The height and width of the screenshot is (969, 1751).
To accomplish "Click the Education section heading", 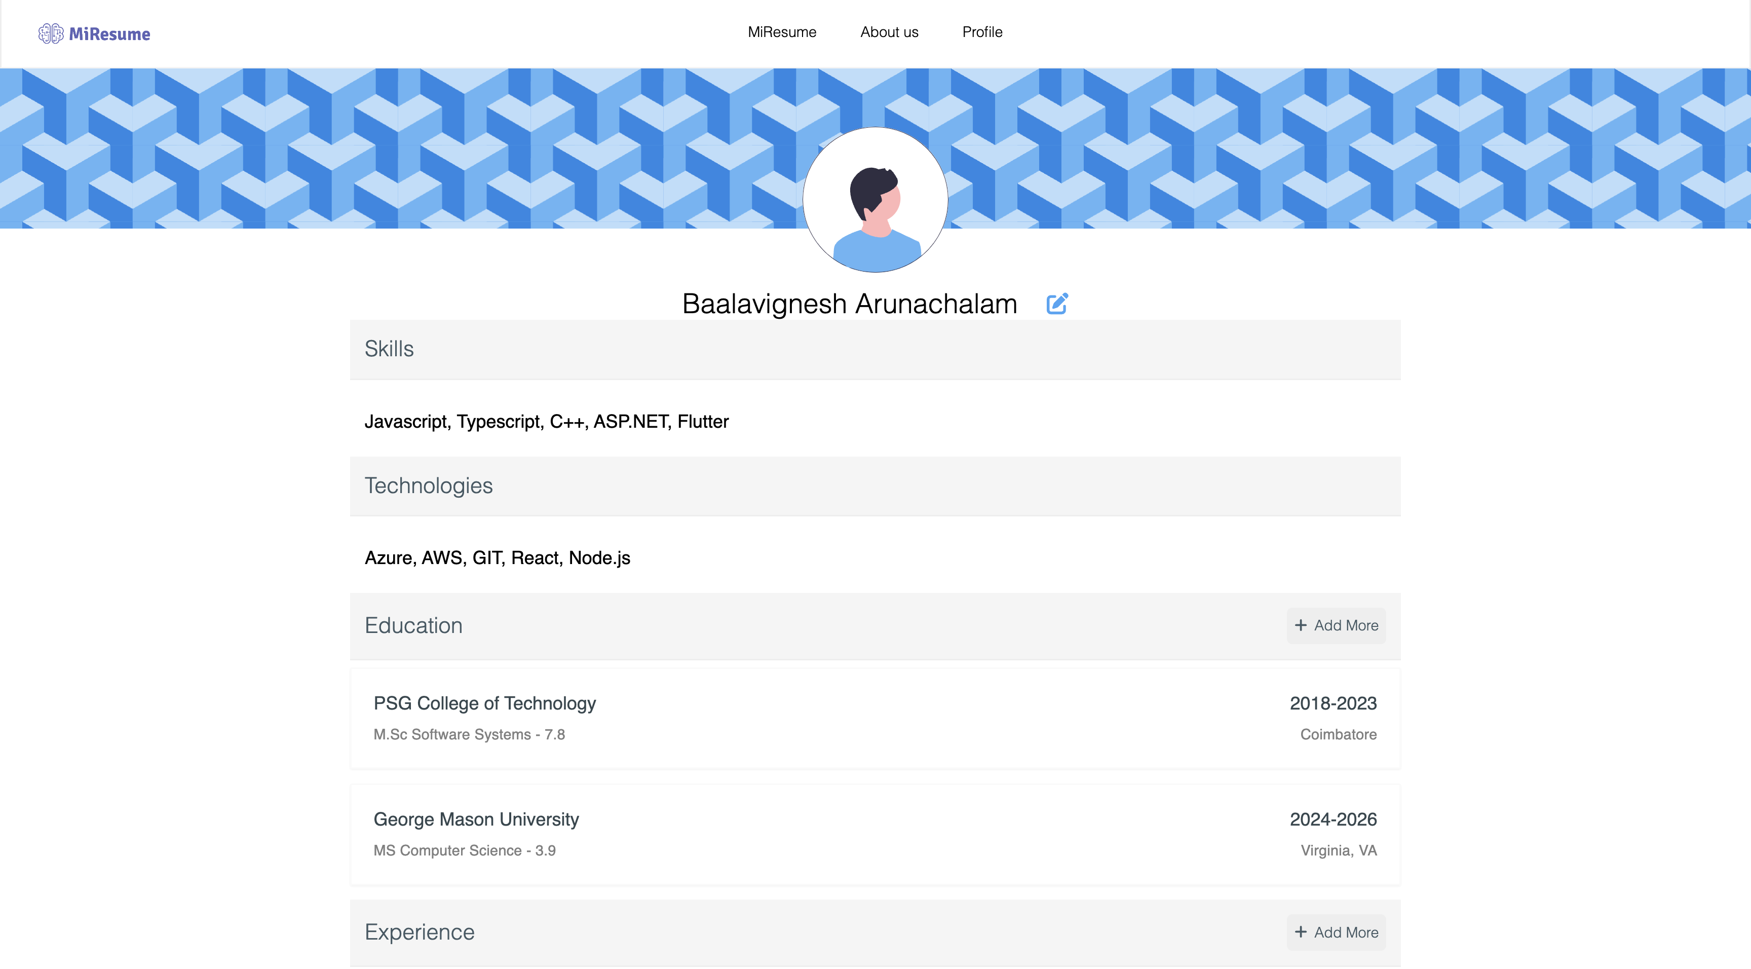I will coord(413,625).
